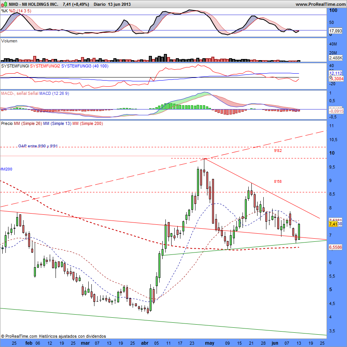Click the red price tag '6,5586'

pos(335,247)
